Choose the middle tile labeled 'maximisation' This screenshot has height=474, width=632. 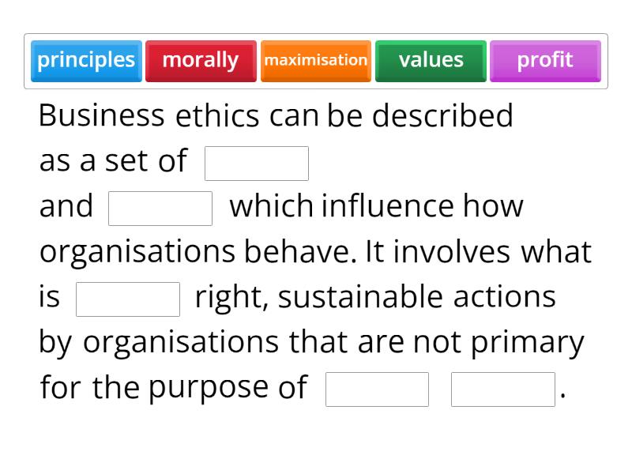pyautogui.click(x=315, y=60)
